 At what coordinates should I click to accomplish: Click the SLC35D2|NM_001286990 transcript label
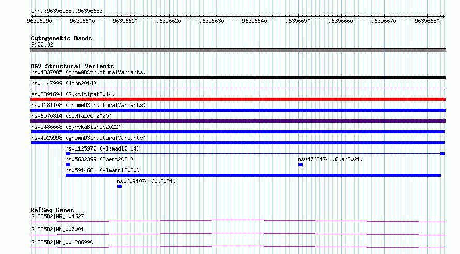62,242
